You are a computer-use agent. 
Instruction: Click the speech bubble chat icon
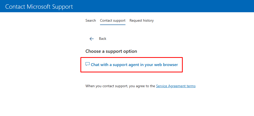(88, 64)
